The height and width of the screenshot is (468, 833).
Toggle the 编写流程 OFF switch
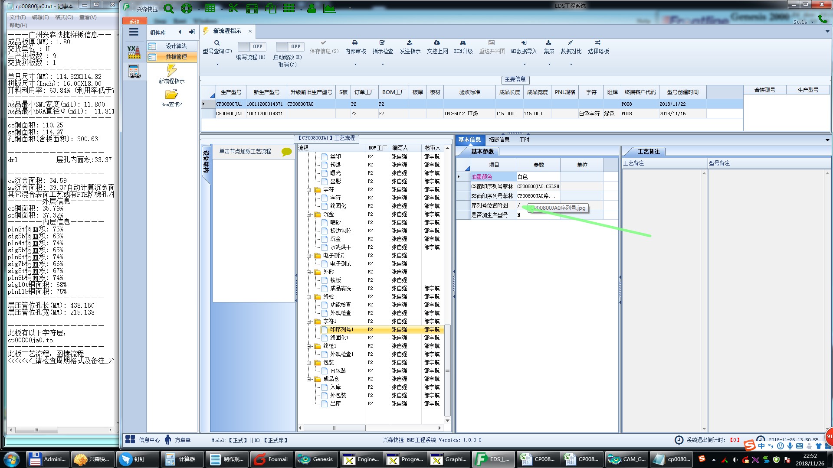tap(252, 46)
